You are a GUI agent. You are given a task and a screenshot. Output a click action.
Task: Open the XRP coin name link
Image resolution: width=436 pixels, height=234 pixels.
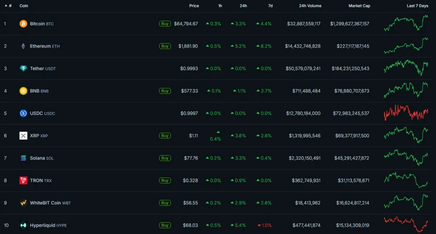point(39,136)
